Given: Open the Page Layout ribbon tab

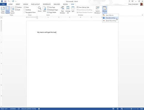Looking at the screenshot, I should (x=35, y=4).
